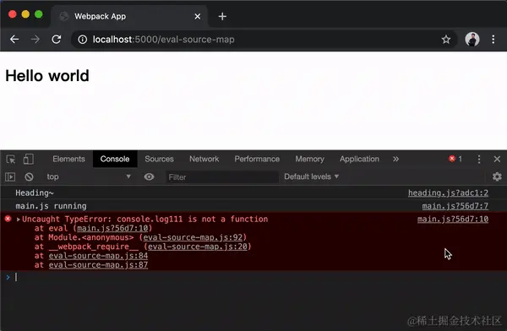
Task: Click the 'Heading~' log message
Action: click(x=35, y=193)
